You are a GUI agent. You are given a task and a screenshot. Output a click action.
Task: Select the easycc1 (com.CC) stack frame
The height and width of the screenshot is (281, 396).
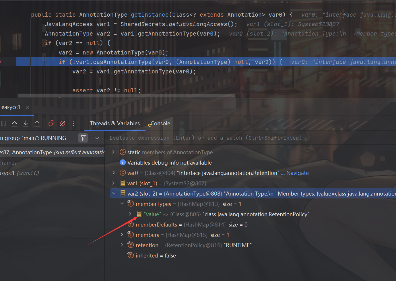click(20, 173)
